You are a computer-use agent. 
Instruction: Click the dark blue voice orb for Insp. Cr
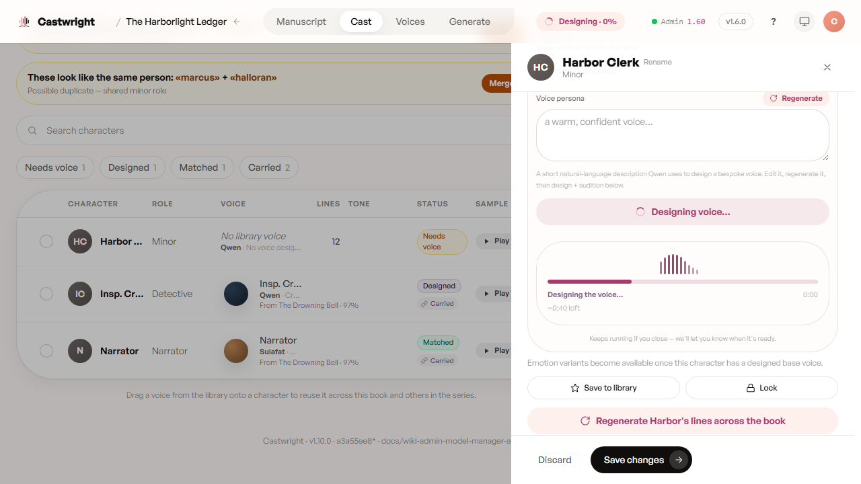(236, 294)
